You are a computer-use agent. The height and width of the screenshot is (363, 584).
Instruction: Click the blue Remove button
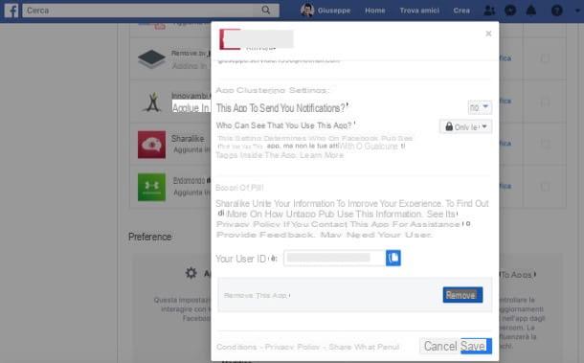coord(462,295)
